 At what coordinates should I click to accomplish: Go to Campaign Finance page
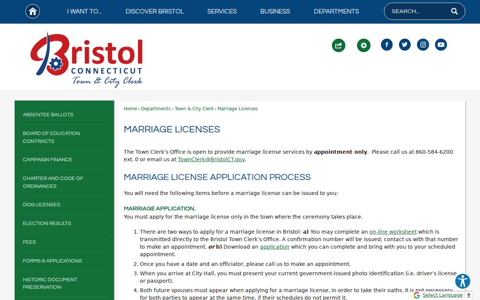tap(64, 160)
